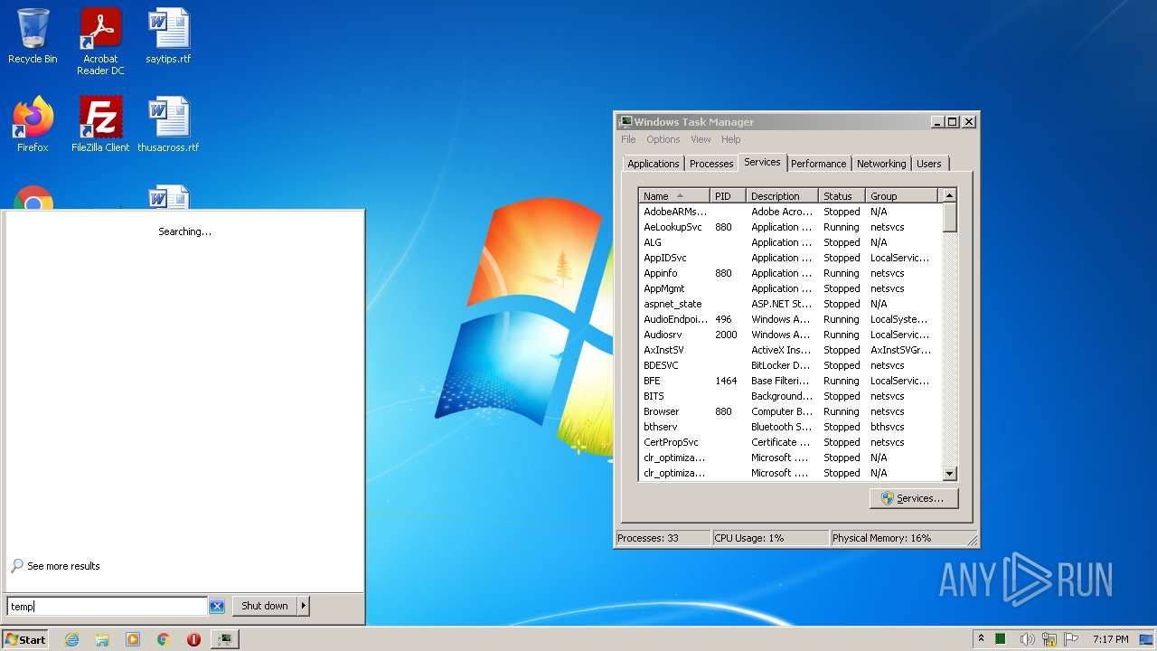Image resolution: width=1157 pixels, height=651 pixels.
Task: Clear the Start menu search box
Action: (217, 606)
